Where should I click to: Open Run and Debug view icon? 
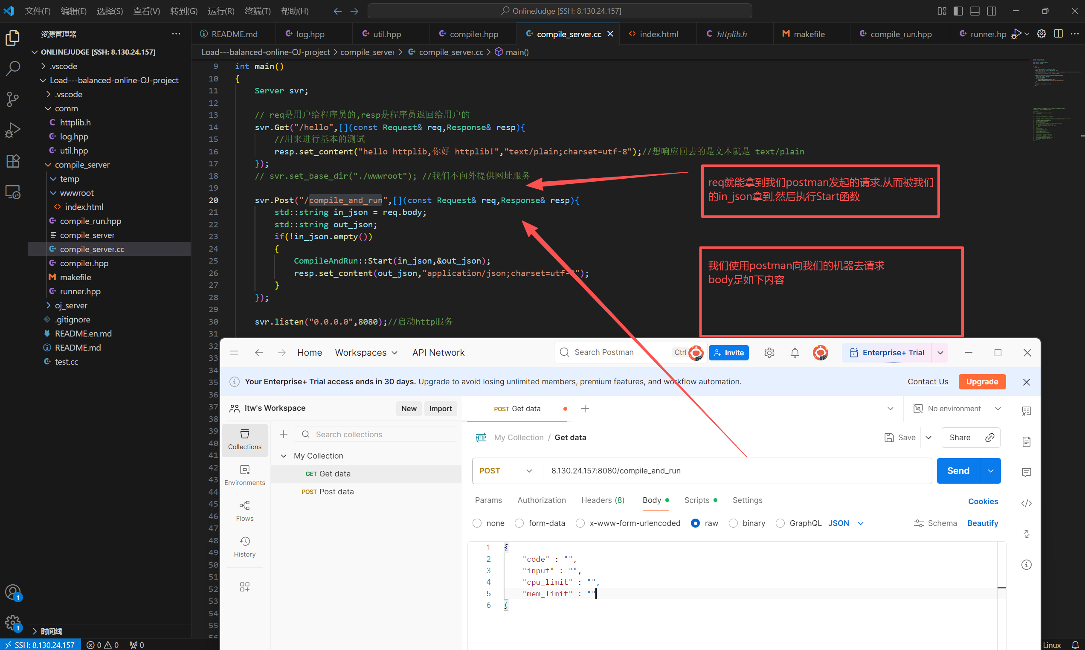click(13, 130)
